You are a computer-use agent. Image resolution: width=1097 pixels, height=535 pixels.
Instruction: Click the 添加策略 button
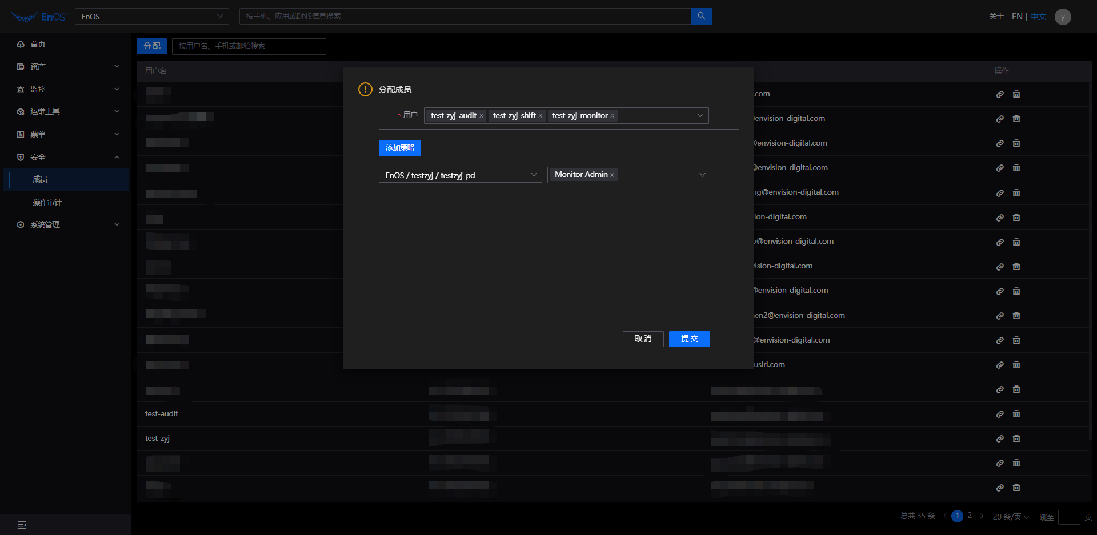coord(400,148)
